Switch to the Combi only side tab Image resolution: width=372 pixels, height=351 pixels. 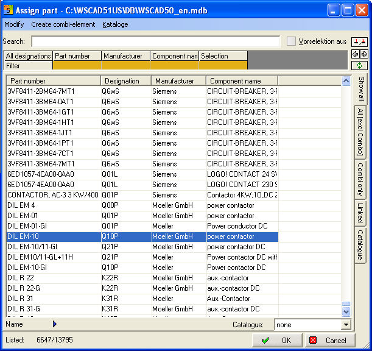tap(360, 180)
